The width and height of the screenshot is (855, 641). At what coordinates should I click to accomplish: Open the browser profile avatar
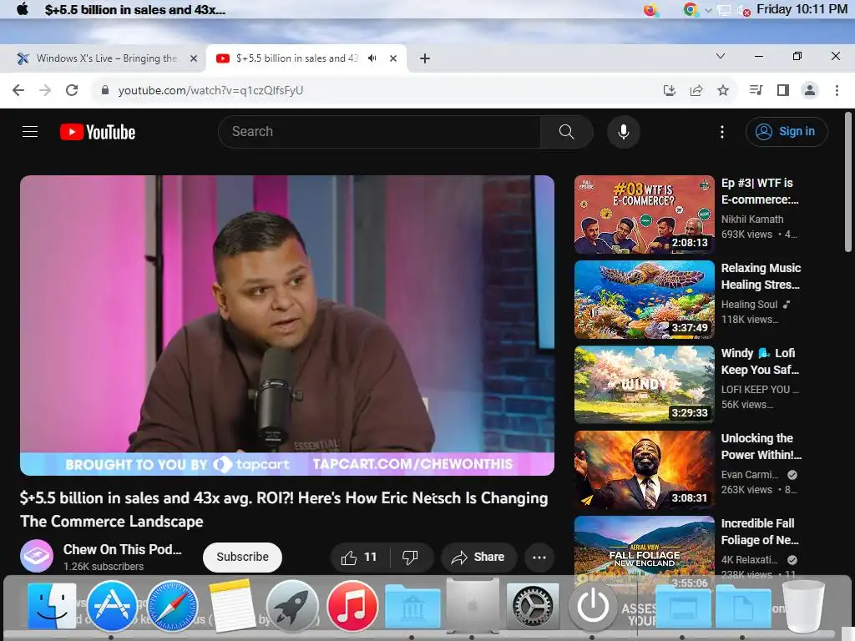[810, 90]
